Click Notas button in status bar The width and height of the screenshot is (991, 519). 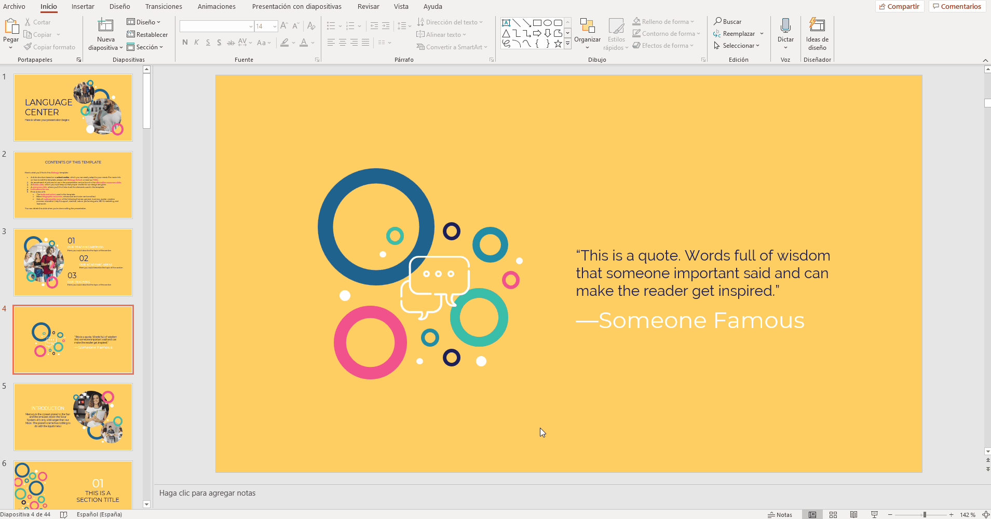coord(780,514)
